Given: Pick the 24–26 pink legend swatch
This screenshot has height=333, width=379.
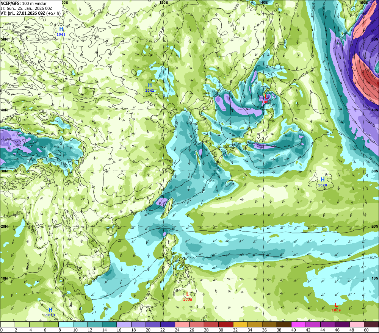Looking at the screenshot, I should (x=182, y=324).
